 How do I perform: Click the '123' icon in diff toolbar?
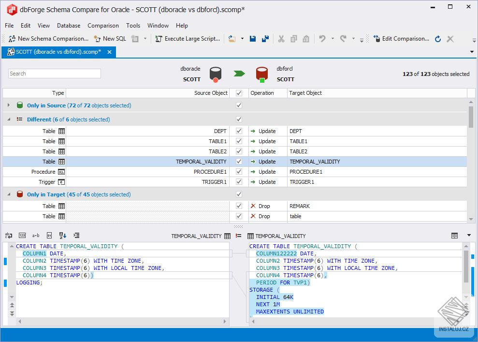tap(22, 235)
